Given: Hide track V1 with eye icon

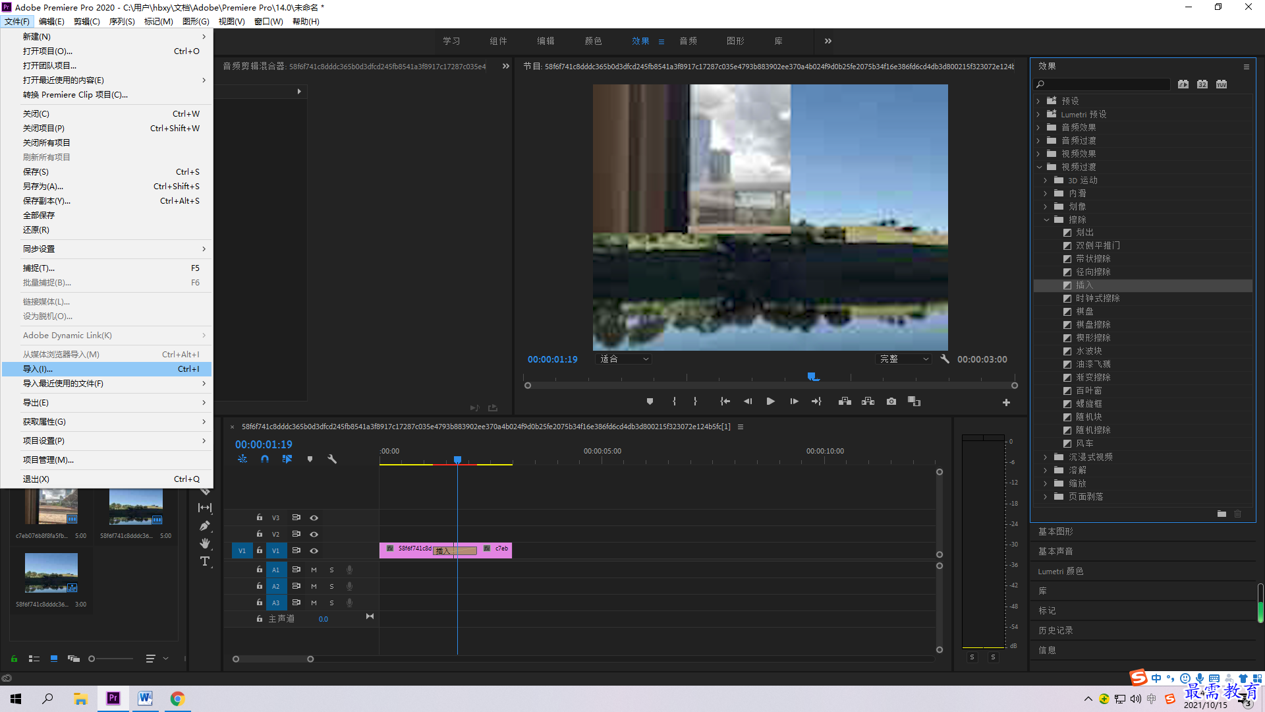Looking at the screenshot, I should 314,550.
